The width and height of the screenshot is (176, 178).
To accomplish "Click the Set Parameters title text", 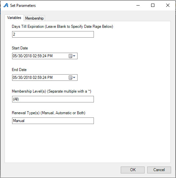I will point(23,6).
